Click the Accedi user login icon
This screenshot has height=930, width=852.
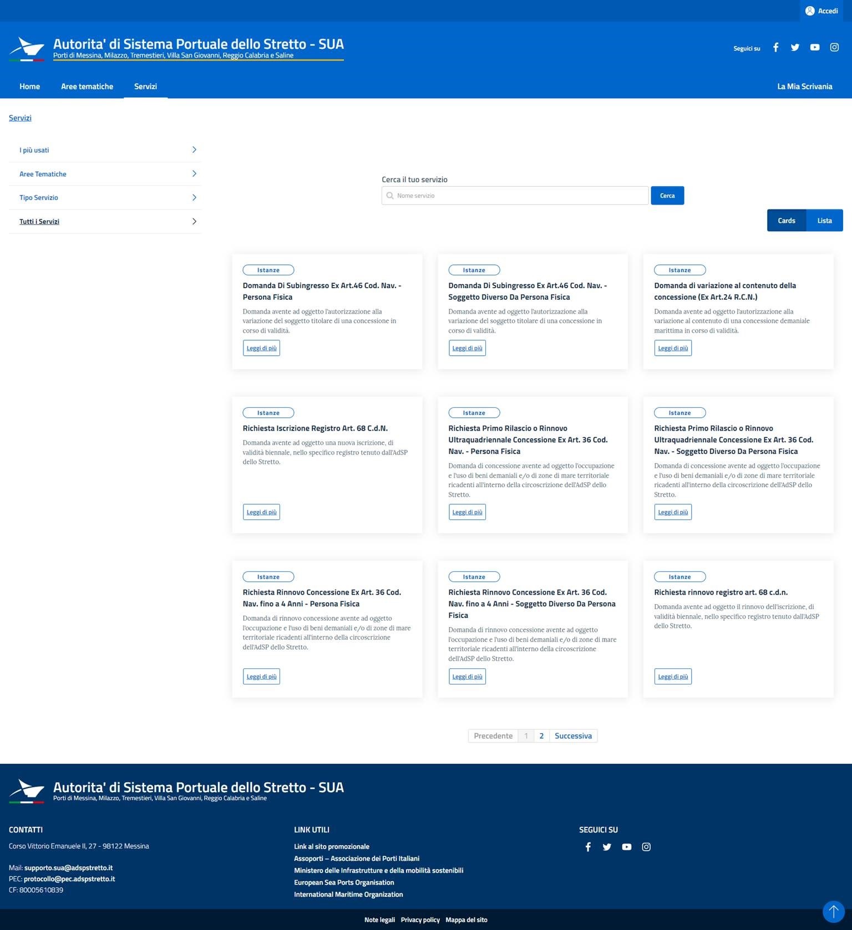point(810,11)
